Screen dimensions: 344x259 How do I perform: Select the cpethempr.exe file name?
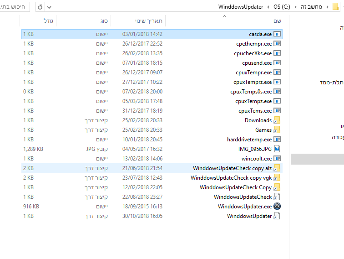click(x=254, y=44)
